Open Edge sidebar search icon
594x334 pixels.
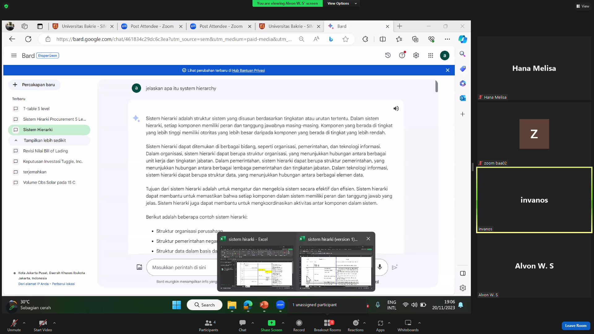[463, 54]
